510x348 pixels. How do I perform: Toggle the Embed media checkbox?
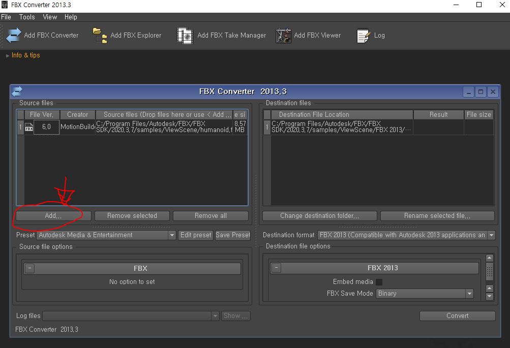(379, 282)
